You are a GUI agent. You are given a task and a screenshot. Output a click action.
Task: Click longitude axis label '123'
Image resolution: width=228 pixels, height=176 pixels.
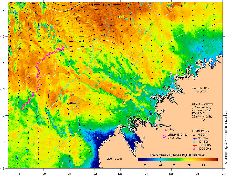[120, 173]
